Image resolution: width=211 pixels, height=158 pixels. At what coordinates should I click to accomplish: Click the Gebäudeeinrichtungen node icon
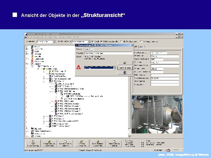[32, 131]
